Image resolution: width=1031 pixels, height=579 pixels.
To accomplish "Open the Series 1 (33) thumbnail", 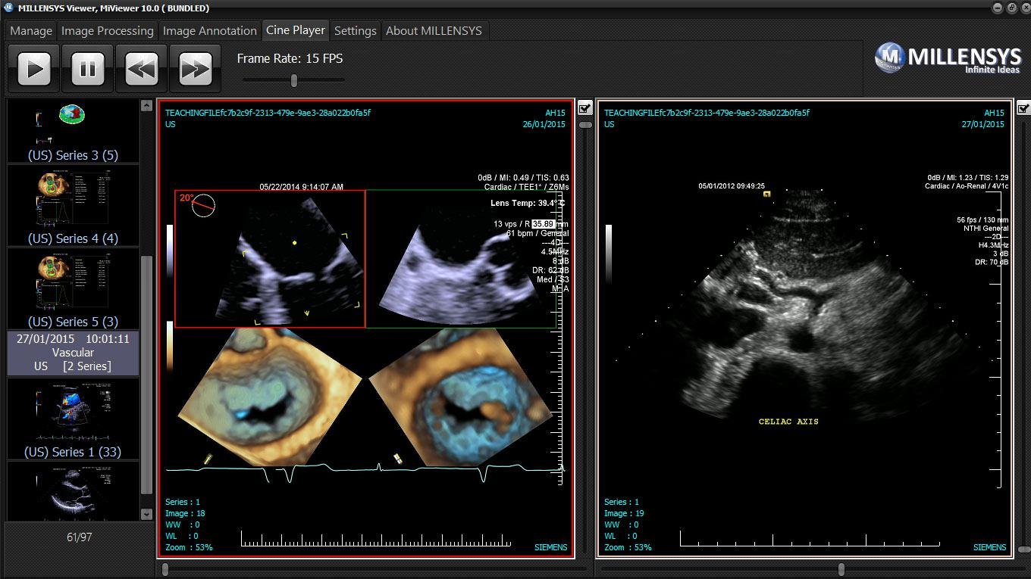I will coord(73,419).
